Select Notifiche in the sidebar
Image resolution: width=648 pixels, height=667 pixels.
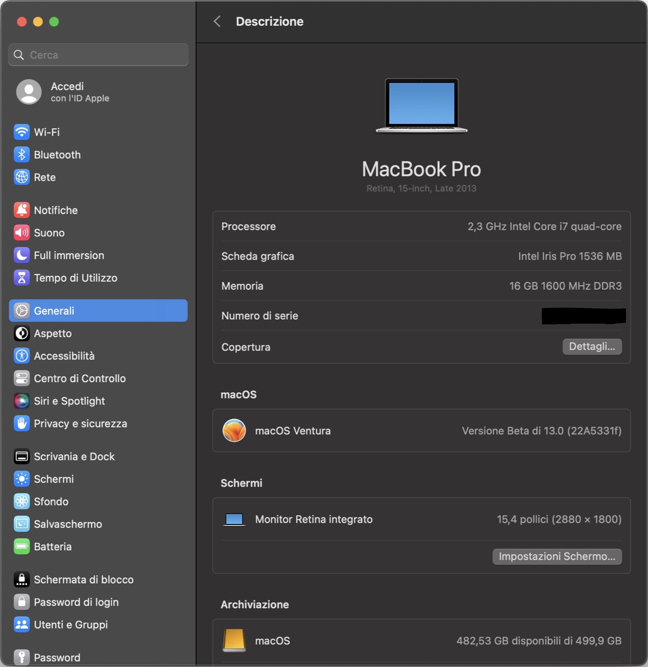point(98,210)
